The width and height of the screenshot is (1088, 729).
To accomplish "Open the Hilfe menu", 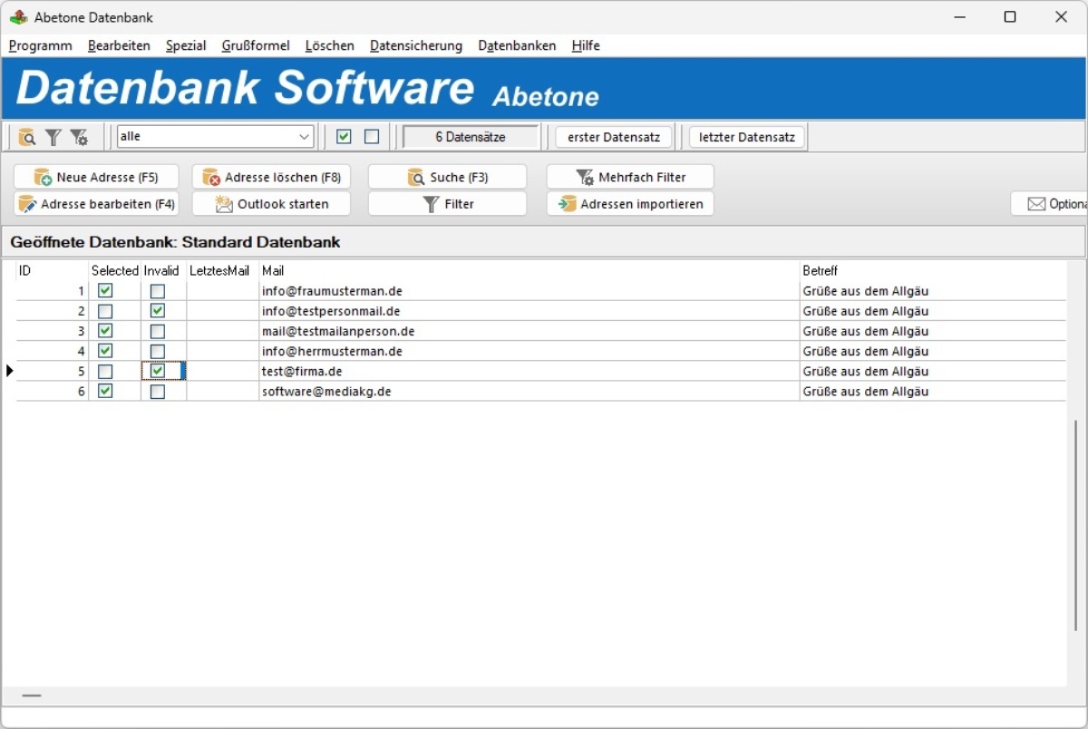I will pyautogui.click(x=586, y=45).
